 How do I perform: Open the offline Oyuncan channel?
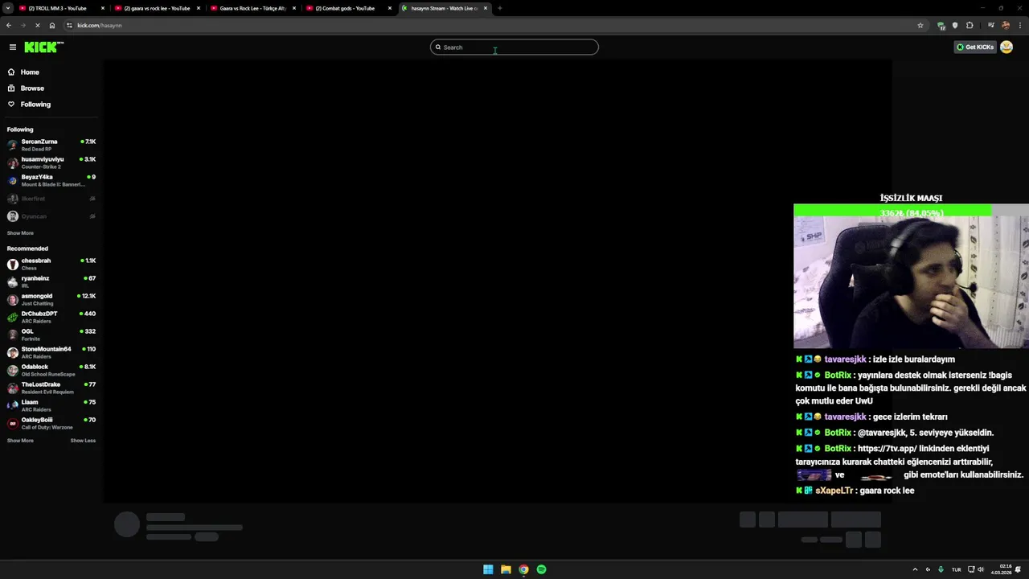(x=51, y=216)
